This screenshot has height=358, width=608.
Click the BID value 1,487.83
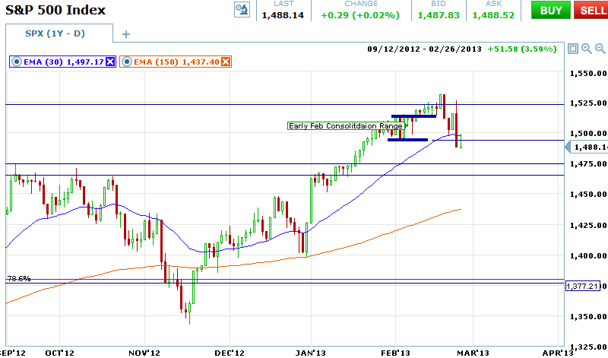tap(439, 15)
